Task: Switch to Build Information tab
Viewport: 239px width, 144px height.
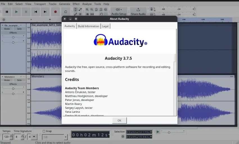Action: point(89,26)
